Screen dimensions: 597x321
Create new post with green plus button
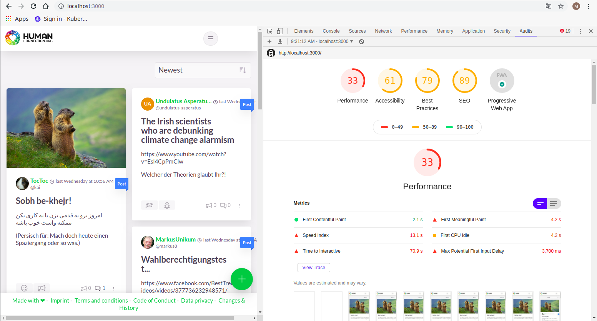click(242, 279)
